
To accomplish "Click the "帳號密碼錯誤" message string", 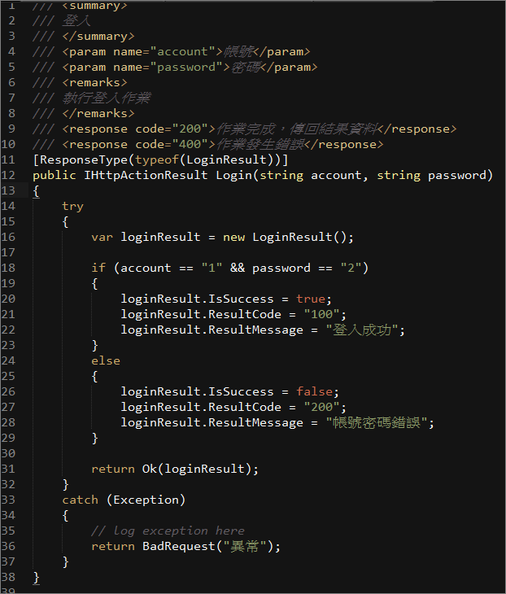I will (x=377, y=422).
